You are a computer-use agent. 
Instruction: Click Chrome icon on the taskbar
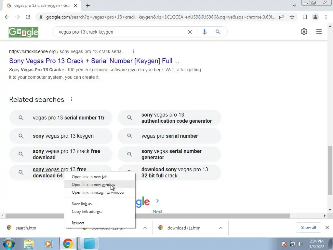(68, 243)
